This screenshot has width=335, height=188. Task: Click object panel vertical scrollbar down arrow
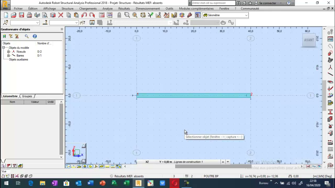(x=61, y=157)
